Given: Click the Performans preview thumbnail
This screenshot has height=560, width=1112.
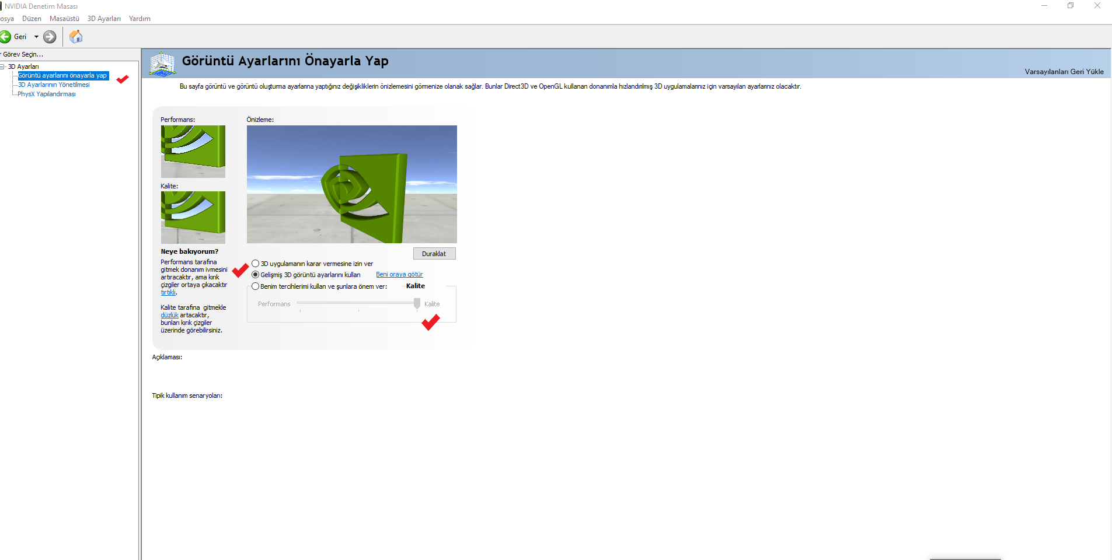Looking at the screenshot, I should (193, 152).
